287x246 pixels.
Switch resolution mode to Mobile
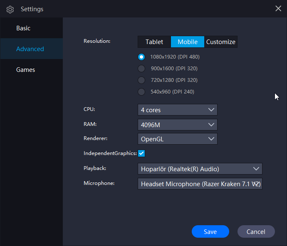188,42
